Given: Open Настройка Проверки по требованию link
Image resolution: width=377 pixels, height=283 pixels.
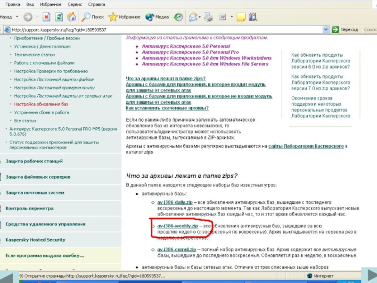Looking at the screenshot, I should 51,71.
